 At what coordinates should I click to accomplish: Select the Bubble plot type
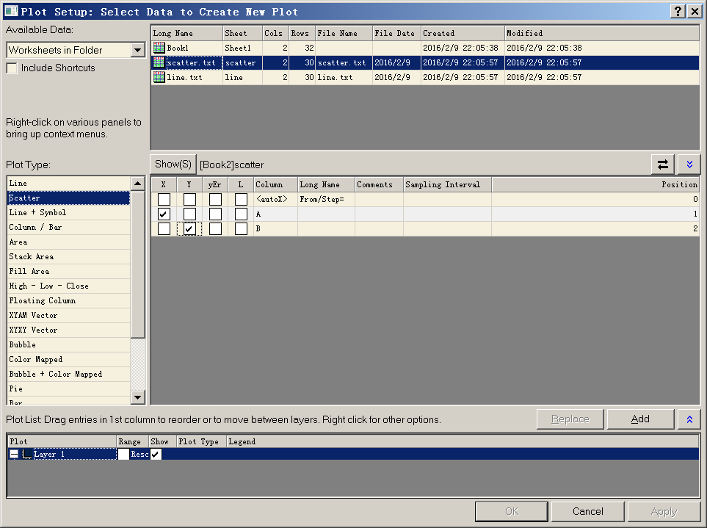click(69, 345)
